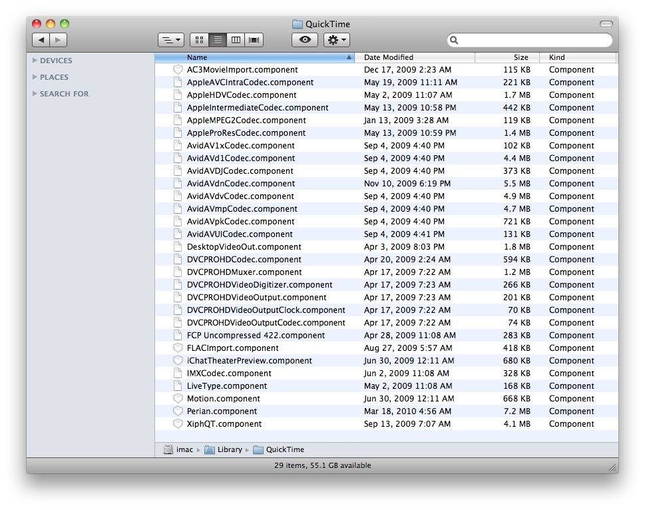Select AppleIntermediateCodec.component
This screenshot has height=510, width=645.
pos(386,108)
